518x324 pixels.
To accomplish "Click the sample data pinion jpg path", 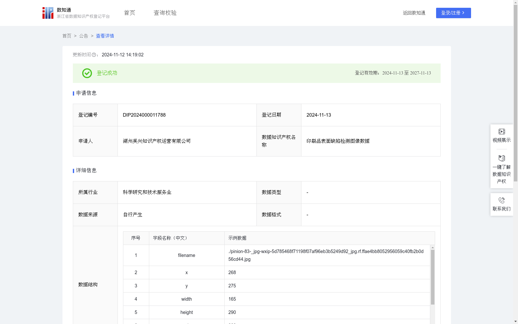I will click(x=326, y=255).
